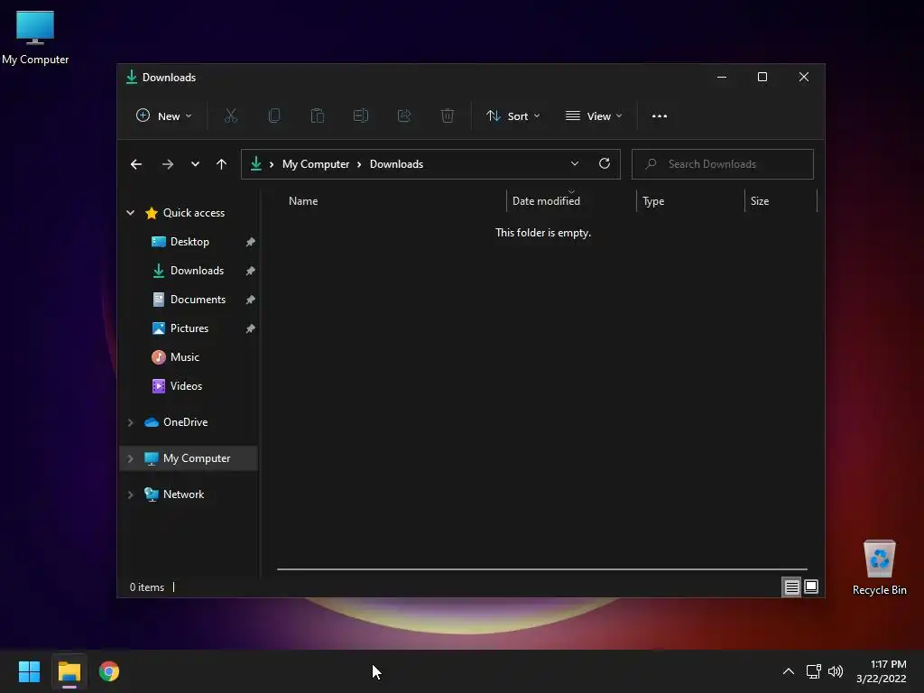Collapse the Quick access tree

click(x=130, y=213)
